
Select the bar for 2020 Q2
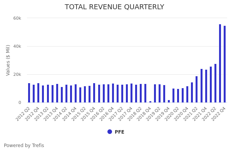(x=178, y=96)
